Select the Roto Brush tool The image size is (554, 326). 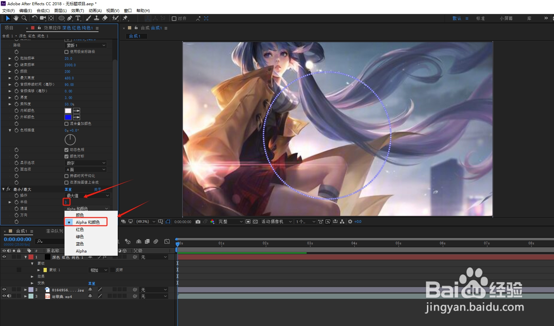point(115,18)
